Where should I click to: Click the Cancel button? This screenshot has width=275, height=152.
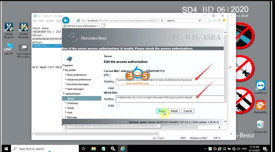click(x=188, y=111)
